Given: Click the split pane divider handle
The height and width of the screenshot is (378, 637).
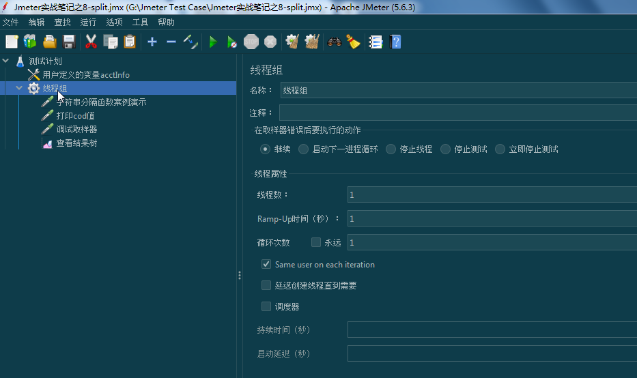Looking at the screenshot, I should pyautogui.click(x=240, y=276).
